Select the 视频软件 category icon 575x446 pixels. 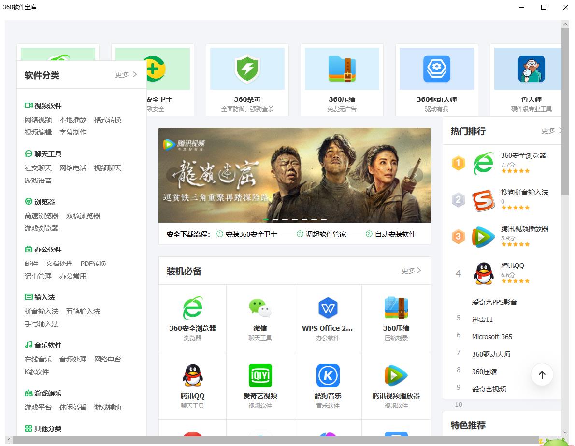click(28, 105)
